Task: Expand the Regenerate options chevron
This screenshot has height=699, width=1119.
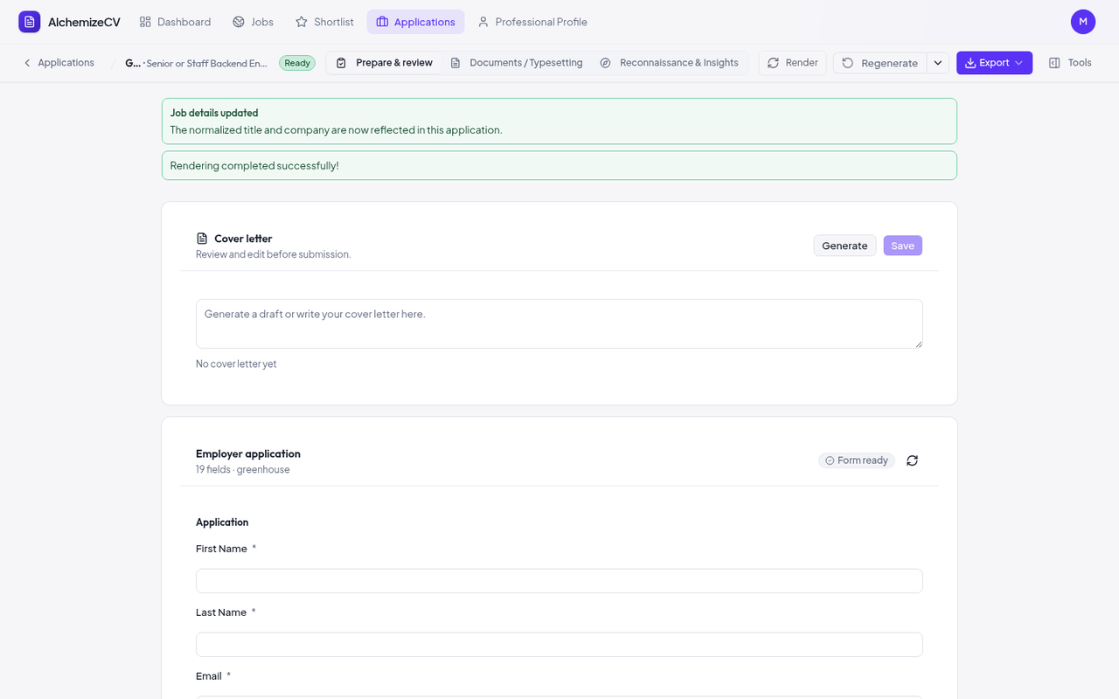Action: tap(938, 63)
